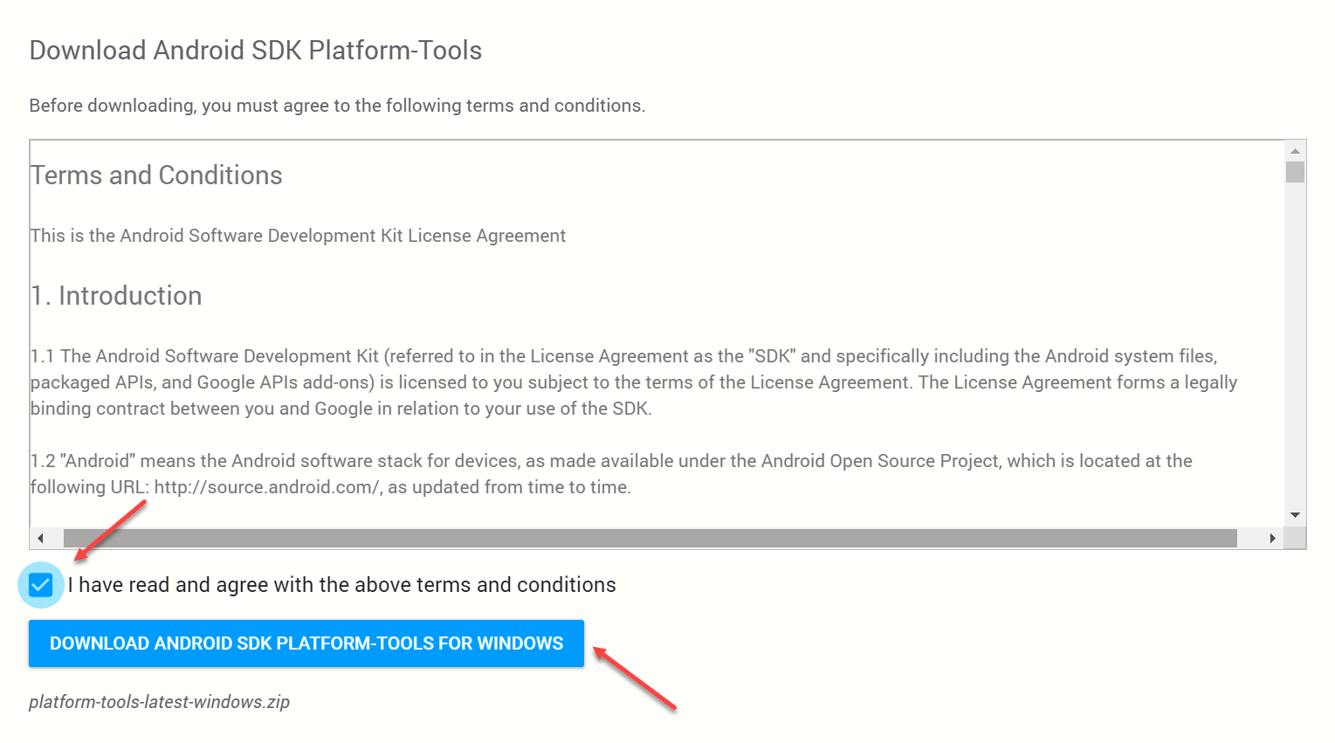Click the terms box scroll up arrow
The image size is (1335, 743).
1295,151
